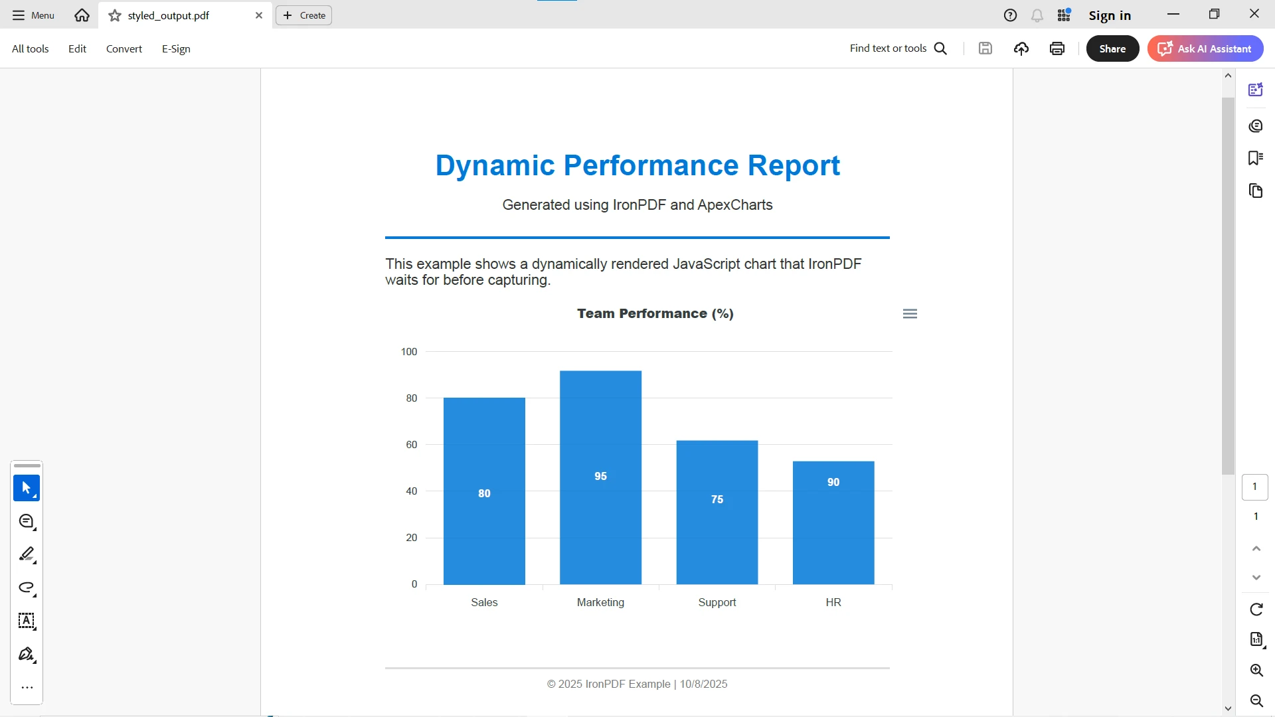Image resolution: width=1275 pixels, height=717 pixels.
Task: Rotate the page view clockwise
Action: point(1256,609)
